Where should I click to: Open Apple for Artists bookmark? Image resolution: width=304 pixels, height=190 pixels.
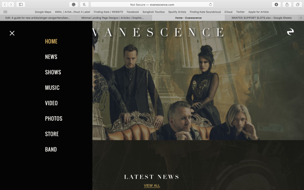[258, 12]
